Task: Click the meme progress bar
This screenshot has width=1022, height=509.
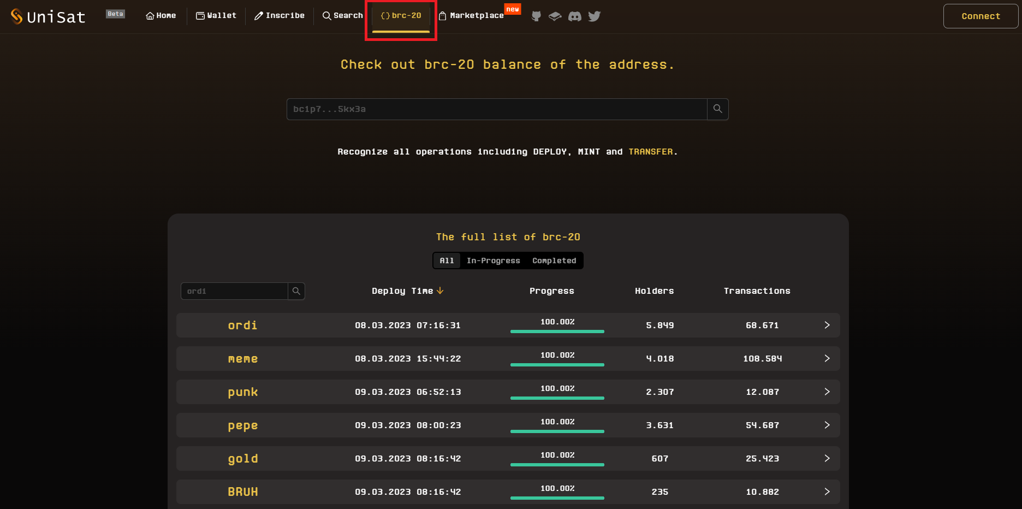Action: [557, 364]
